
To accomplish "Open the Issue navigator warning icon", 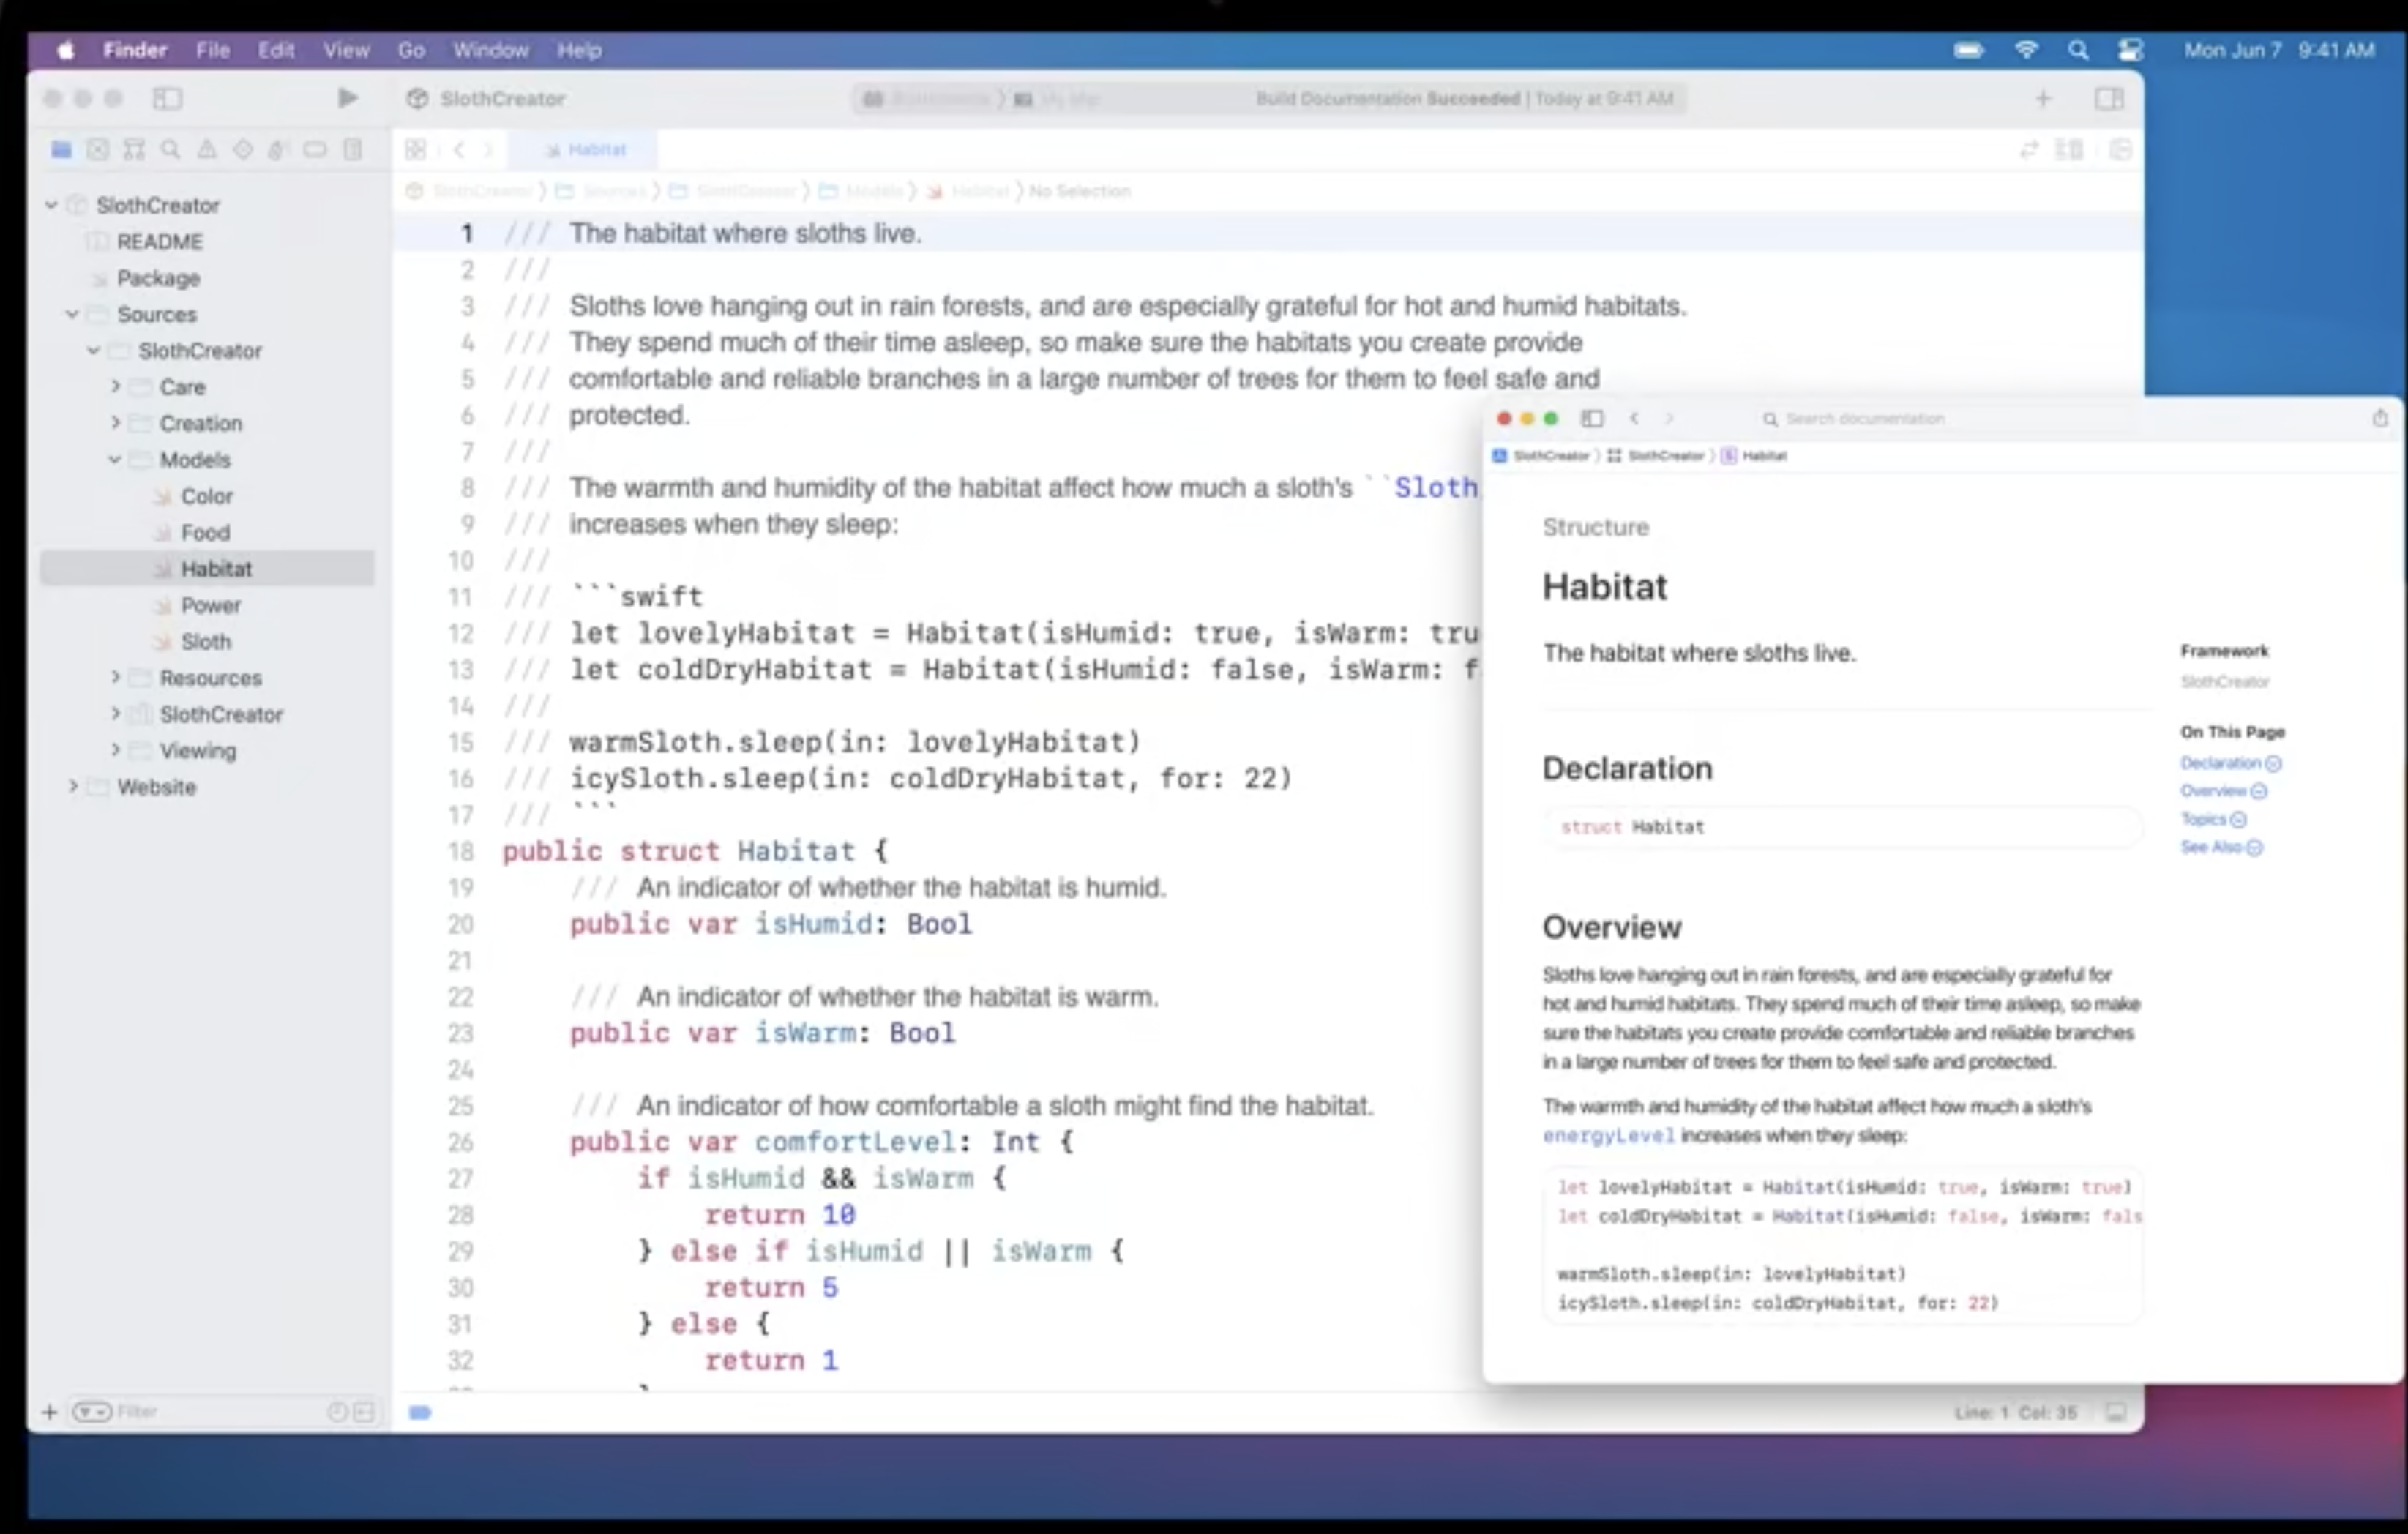I will [x=207, y=150].
